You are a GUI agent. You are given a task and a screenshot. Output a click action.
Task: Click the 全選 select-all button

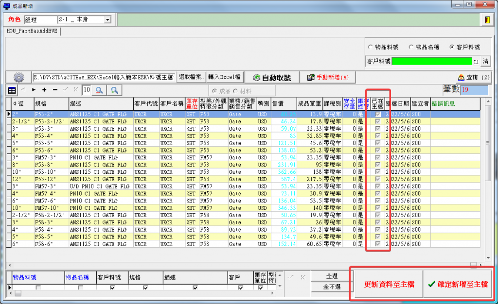point(331,276)
